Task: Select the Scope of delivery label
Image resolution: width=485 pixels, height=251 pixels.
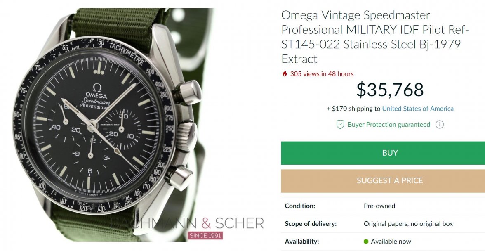Action: coord(311,224)
